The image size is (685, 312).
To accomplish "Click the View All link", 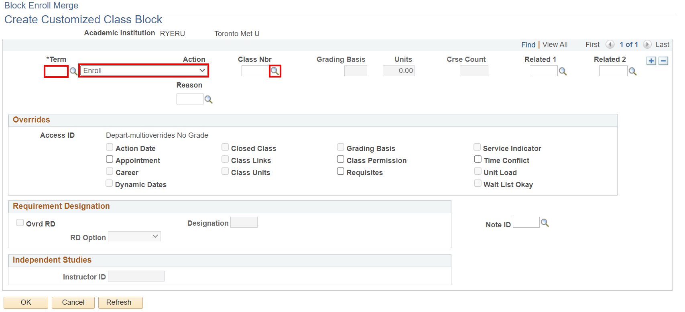I will (x=555, y=45).
